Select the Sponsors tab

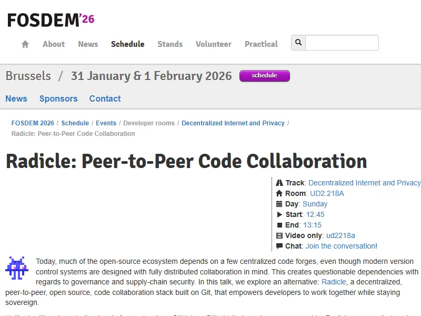point(58,98)
